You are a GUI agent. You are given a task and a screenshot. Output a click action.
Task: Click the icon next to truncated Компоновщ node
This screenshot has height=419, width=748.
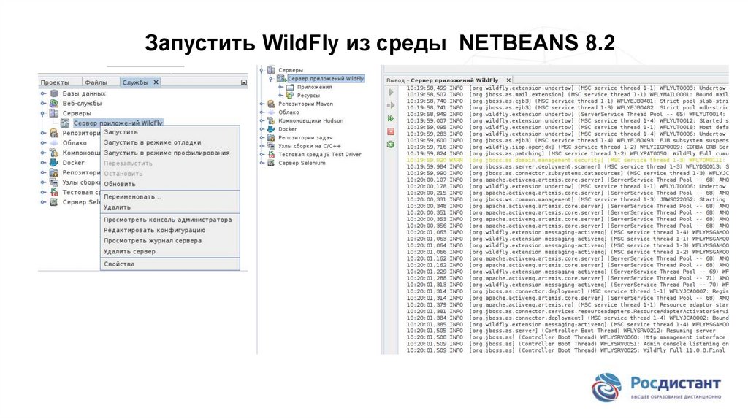tap(54, 153)
